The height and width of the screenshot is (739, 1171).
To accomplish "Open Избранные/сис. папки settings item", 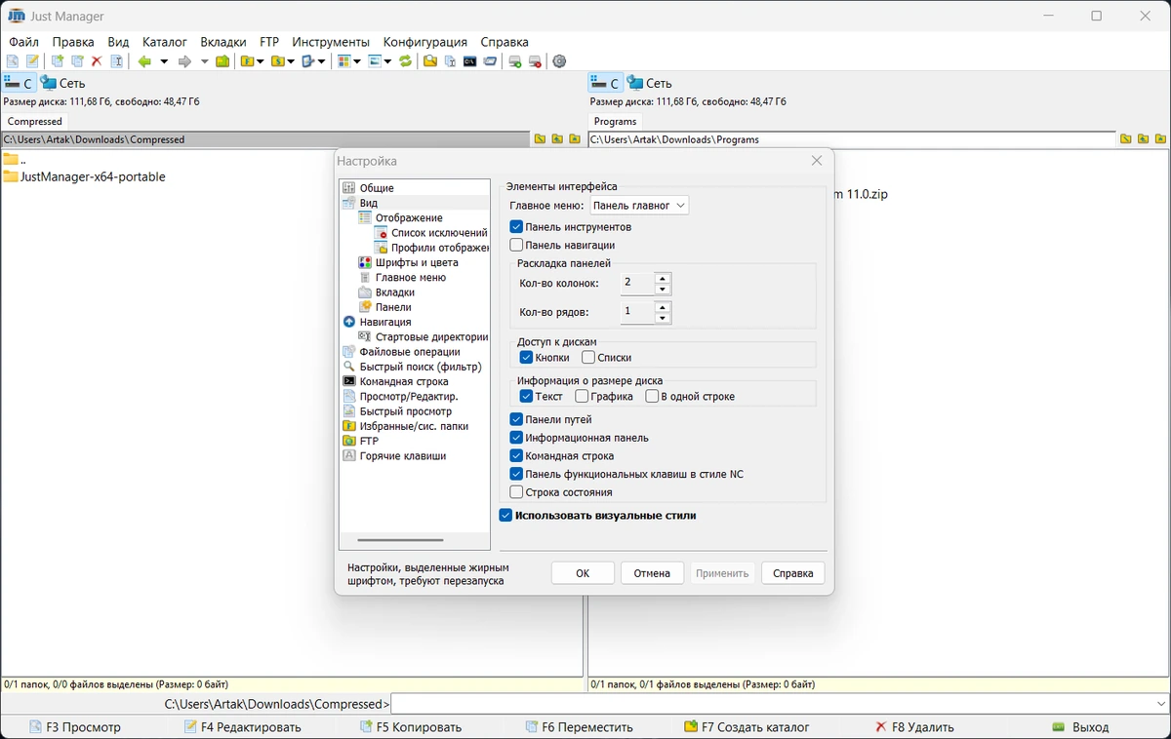I will tap(413, 426).
